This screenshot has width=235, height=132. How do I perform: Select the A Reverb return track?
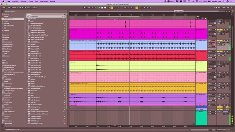point(202,107)
